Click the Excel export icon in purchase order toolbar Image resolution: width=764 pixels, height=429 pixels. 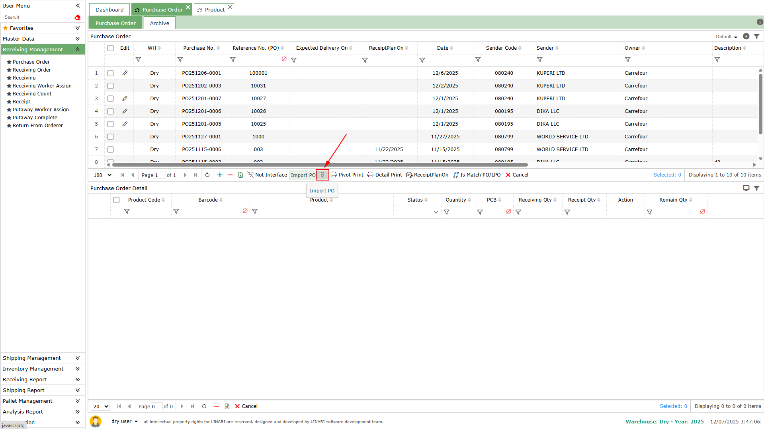[240, 175]
